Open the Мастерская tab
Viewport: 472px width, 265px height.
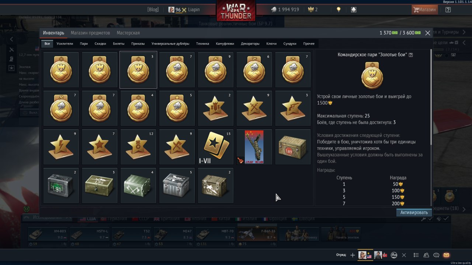(x=128, y=33)
